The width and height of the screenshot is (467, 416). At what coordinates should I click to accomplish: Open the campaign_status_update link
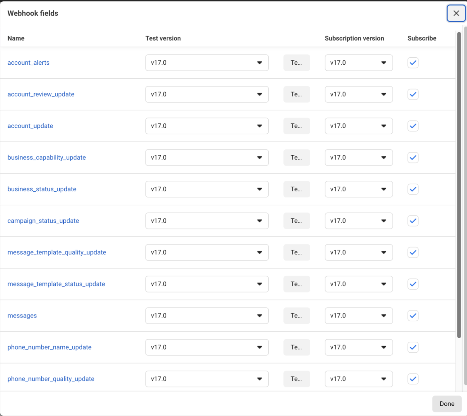click(x=43, y=220)
